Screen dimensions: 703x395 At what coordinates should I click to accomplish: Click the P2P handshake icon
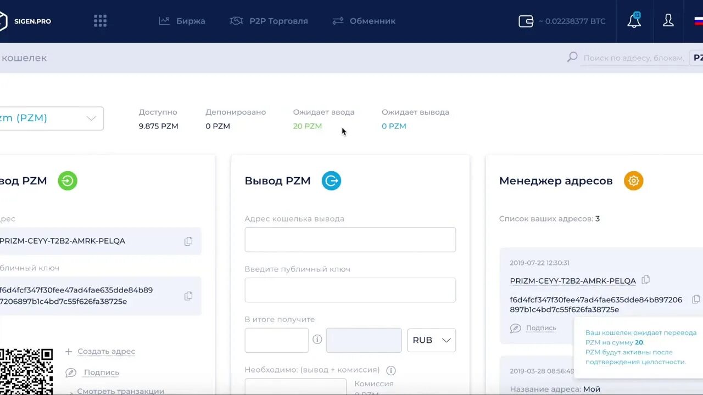[x=237, y=21]
